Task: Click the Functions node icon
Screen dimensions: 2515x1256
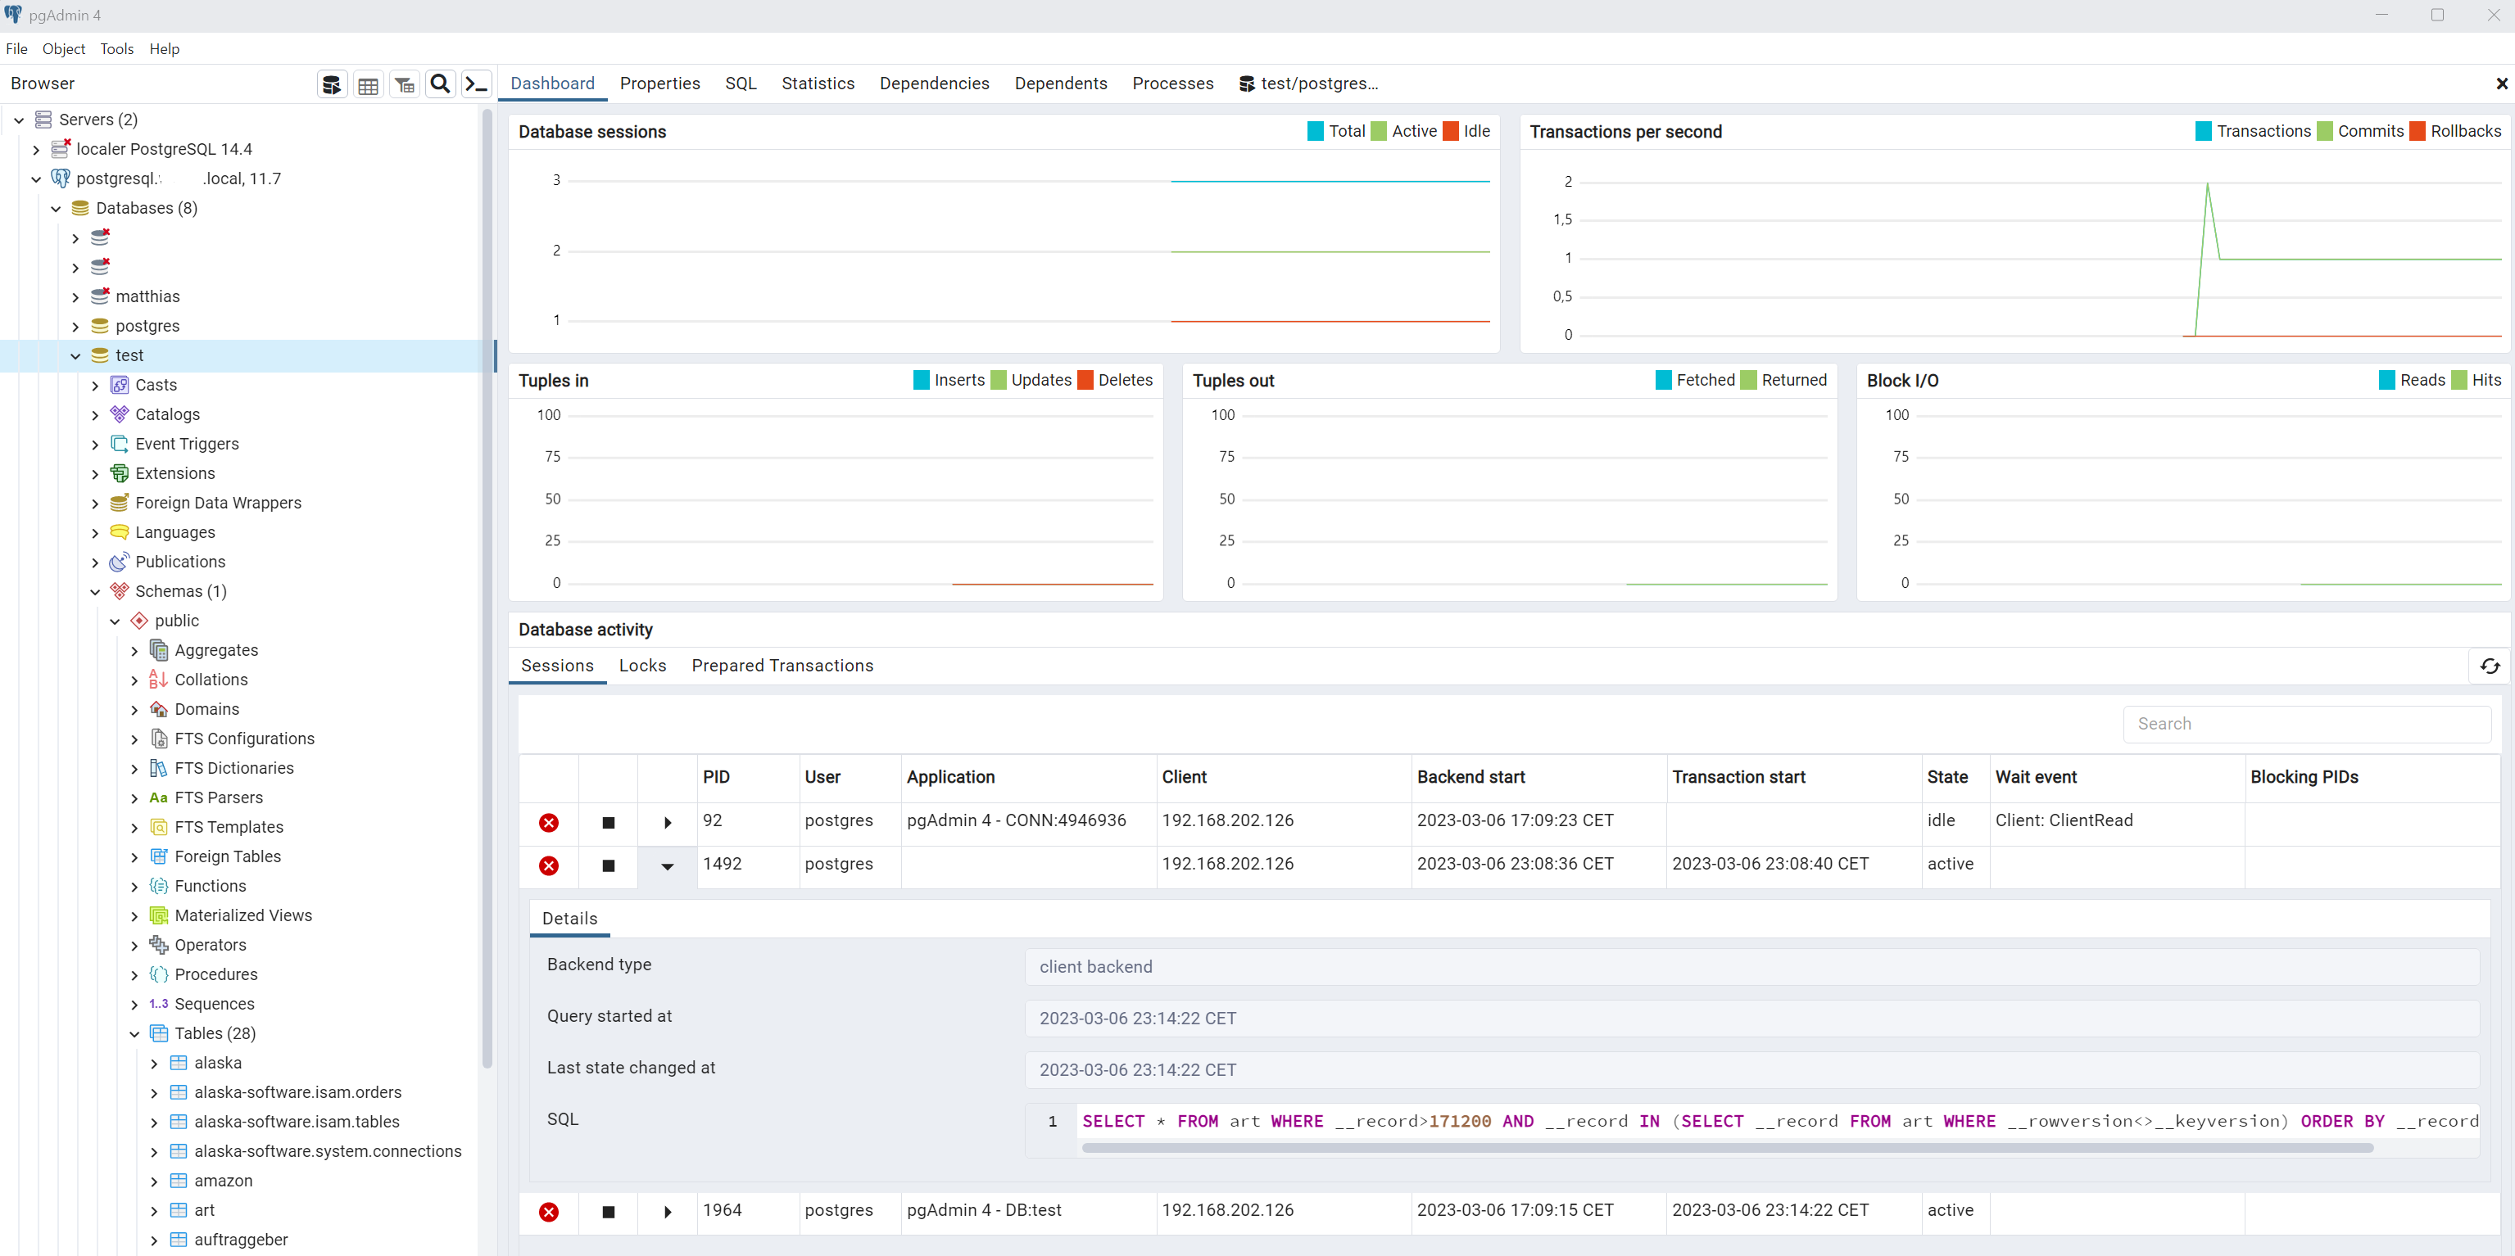Action: (158, 886)
